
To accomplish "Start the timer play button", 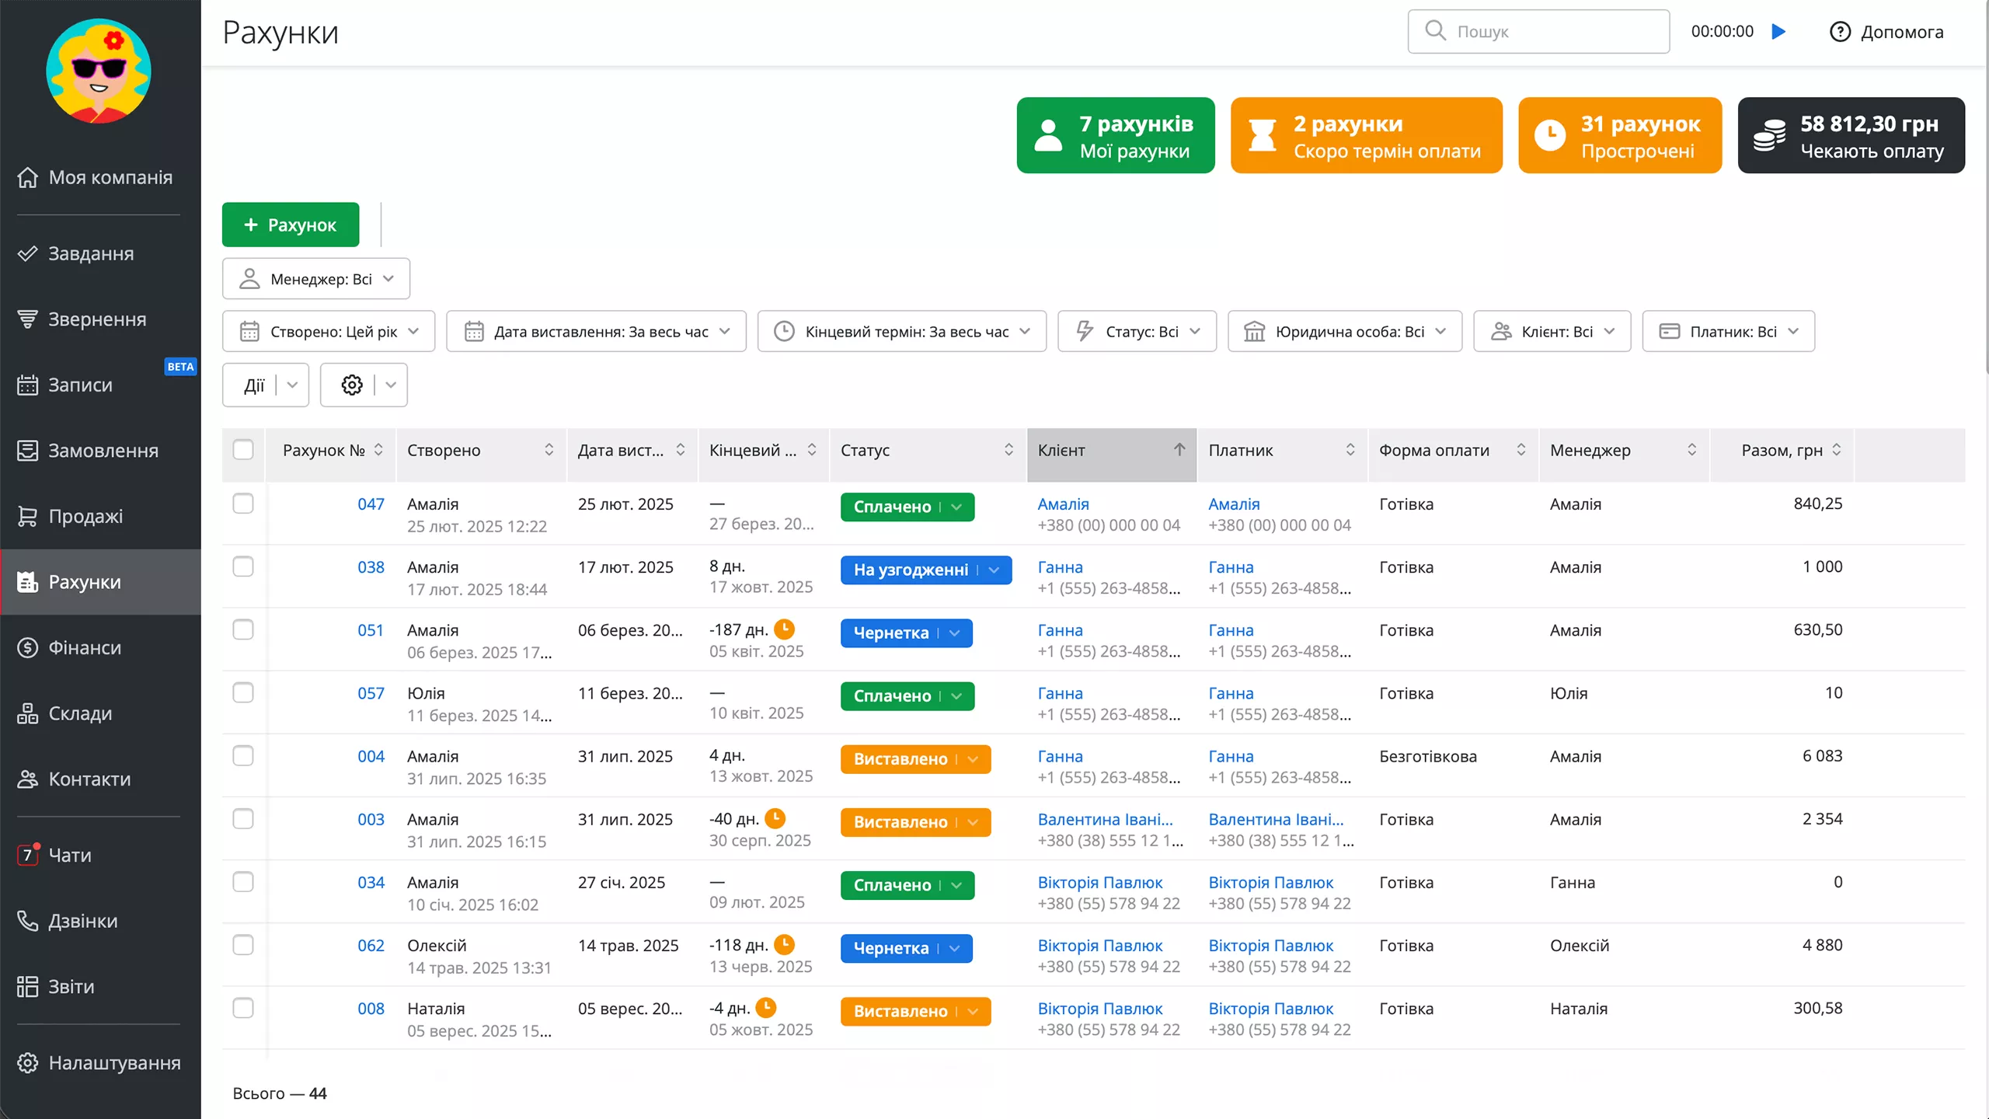I will click(1778, 32).
